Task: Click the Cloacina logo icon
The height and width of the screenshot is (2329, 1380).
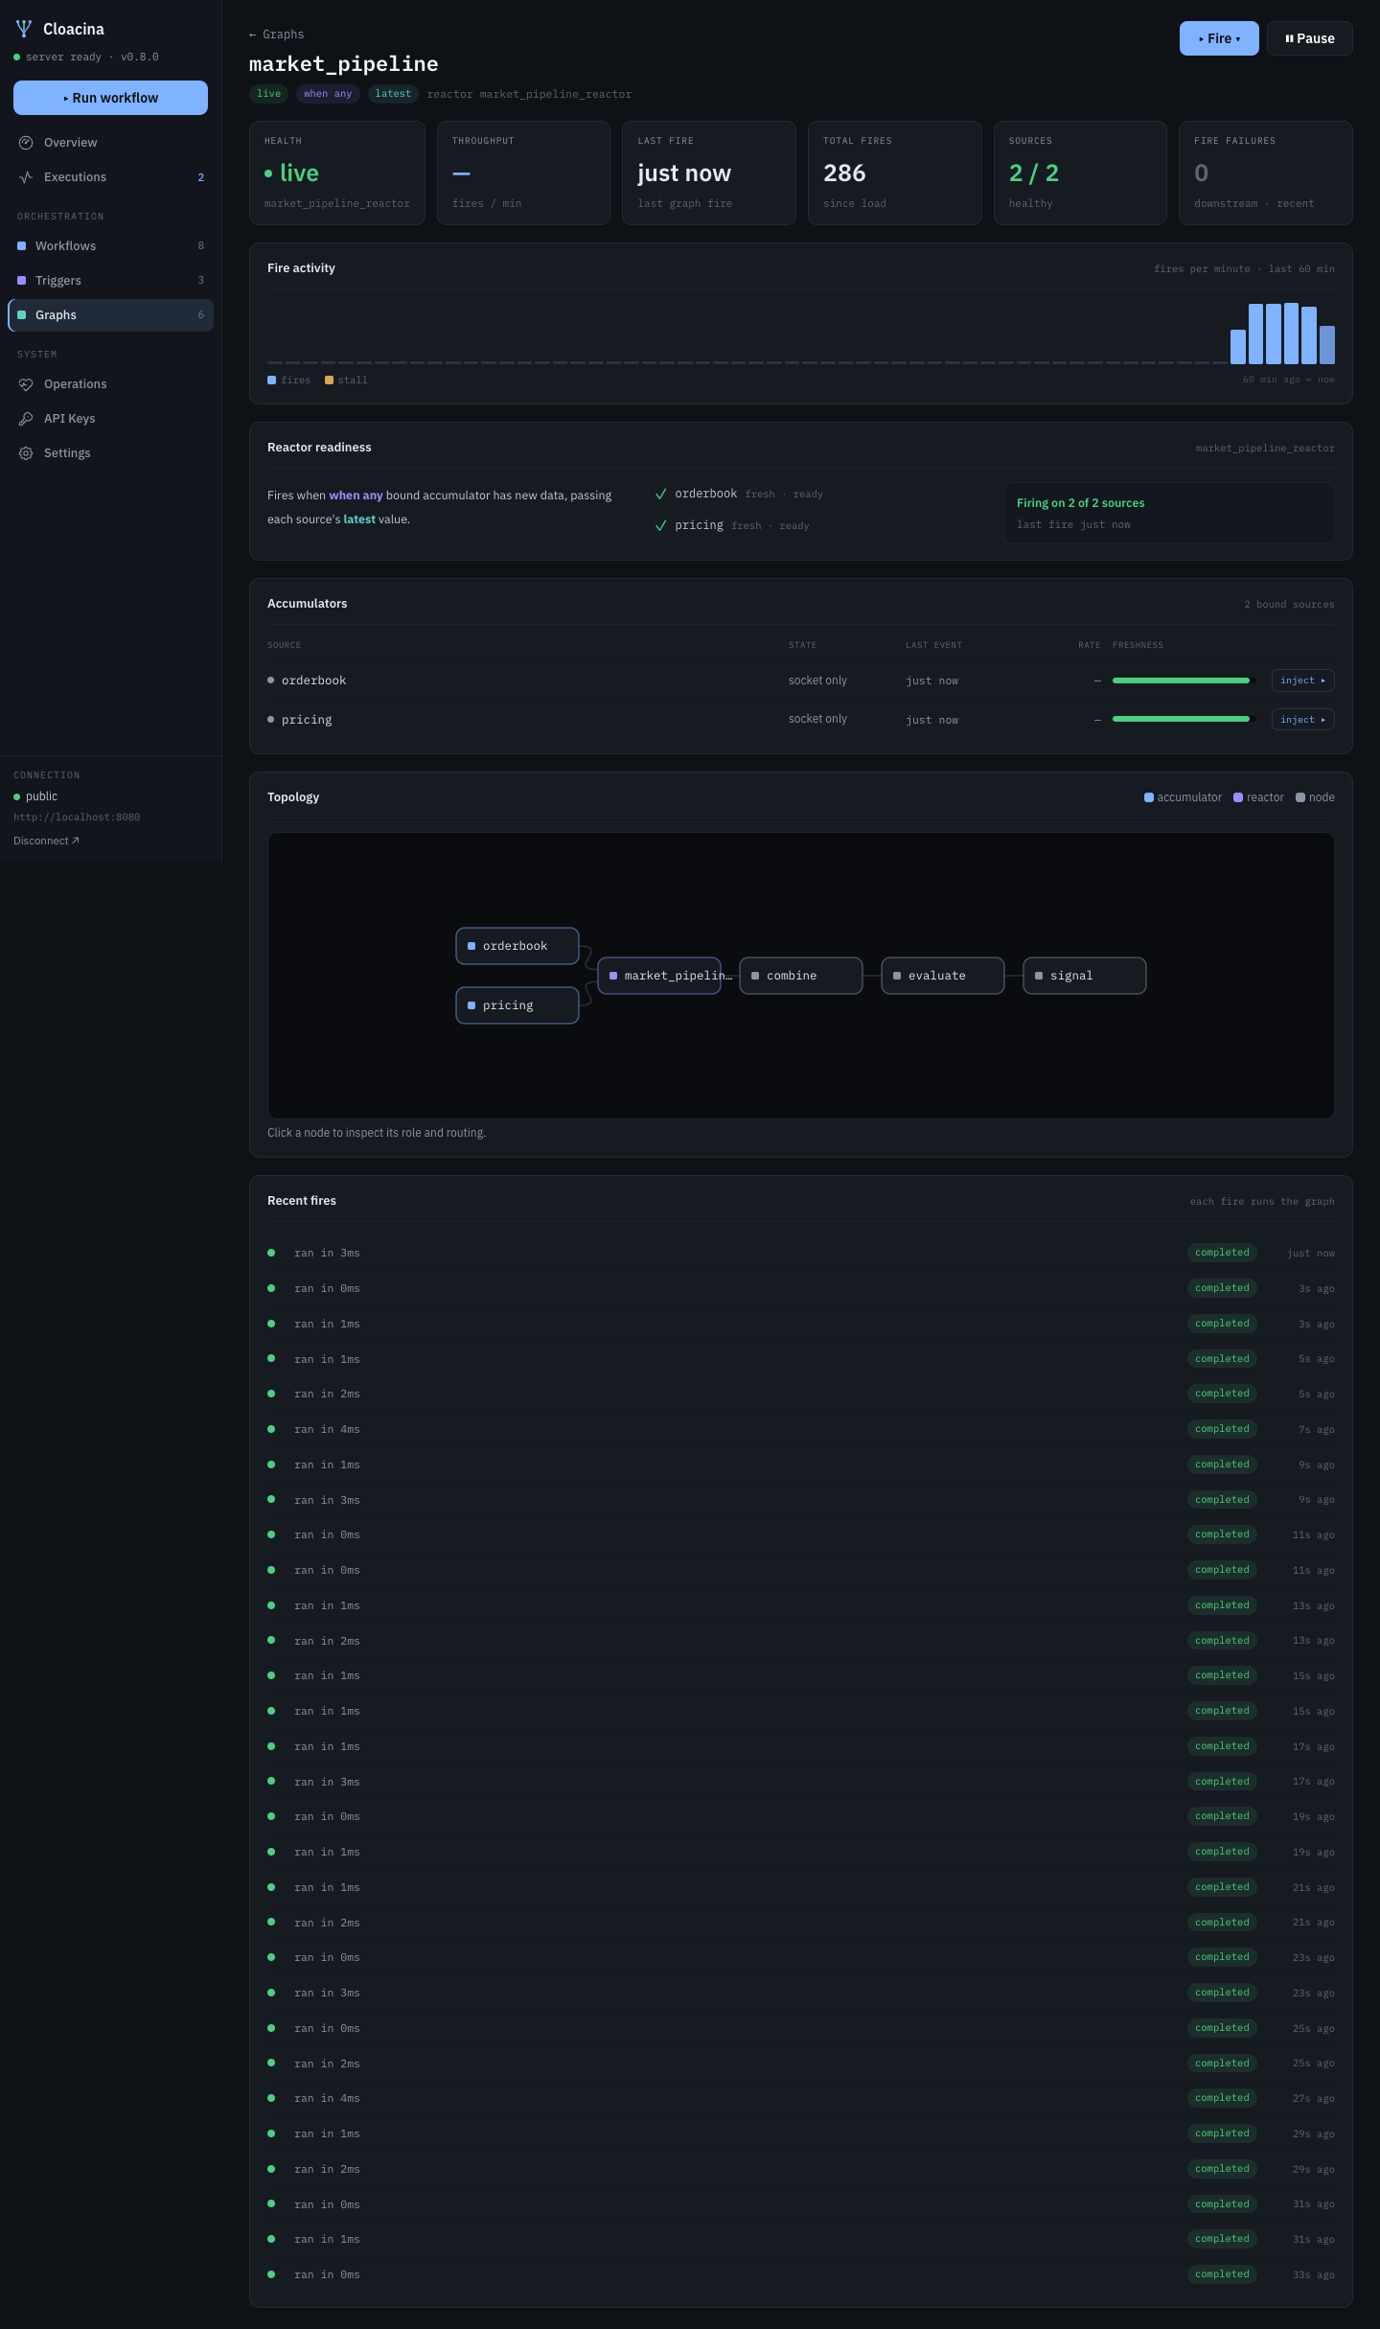Action: (24, 29)
